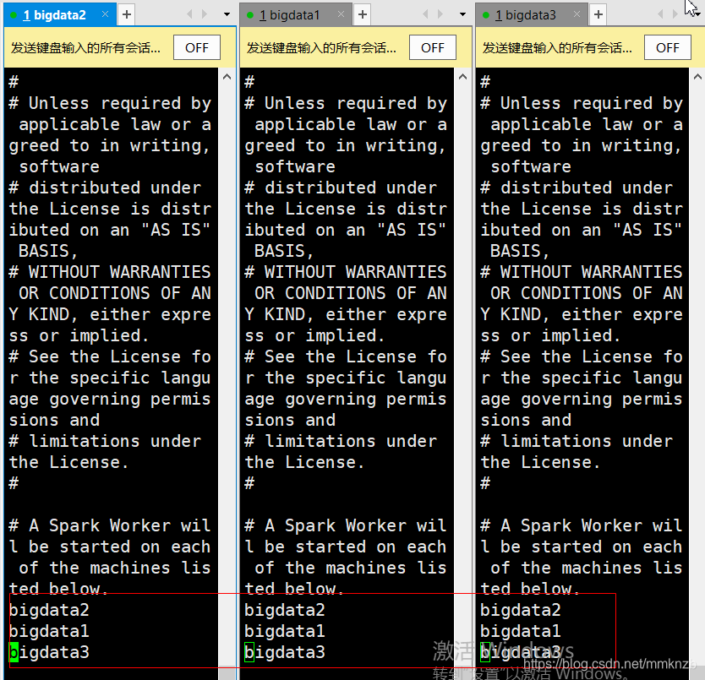Viewport: 705px width, 680px height.
Task: Click '# WITHOUT WARRANTIES' in bigdata1 terminal
Action: tap(346, 272)
